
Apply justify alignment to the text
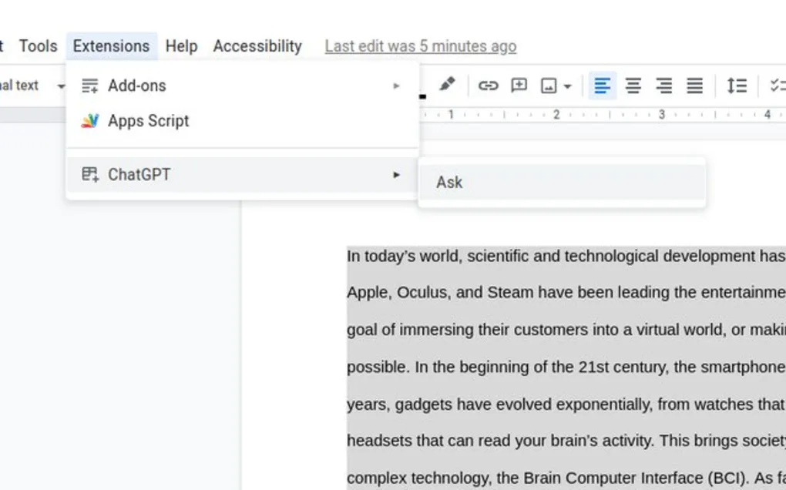point(694,86)
